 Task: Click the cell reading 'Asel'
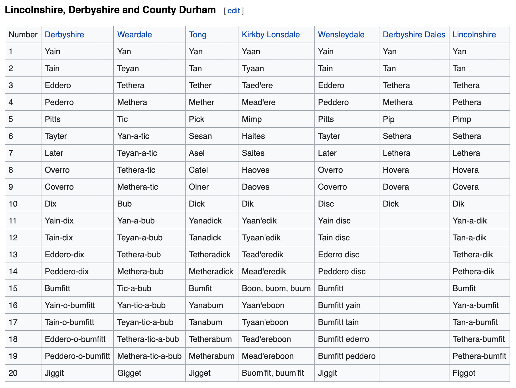[212, 153]
